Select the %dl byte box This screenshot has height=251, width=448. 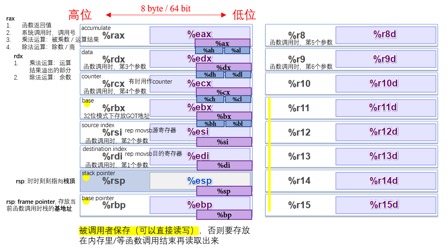pyautogui.click(x=238, y=75)
